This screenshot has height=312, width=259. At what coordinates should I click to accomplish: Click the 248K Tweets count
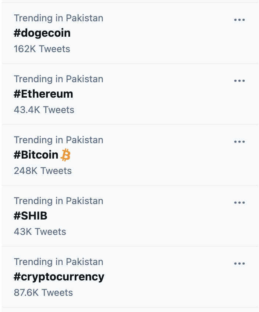tap(43, 171)
